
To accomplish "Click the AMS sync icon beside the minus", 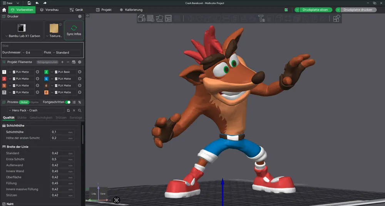I will click(74, 62).
